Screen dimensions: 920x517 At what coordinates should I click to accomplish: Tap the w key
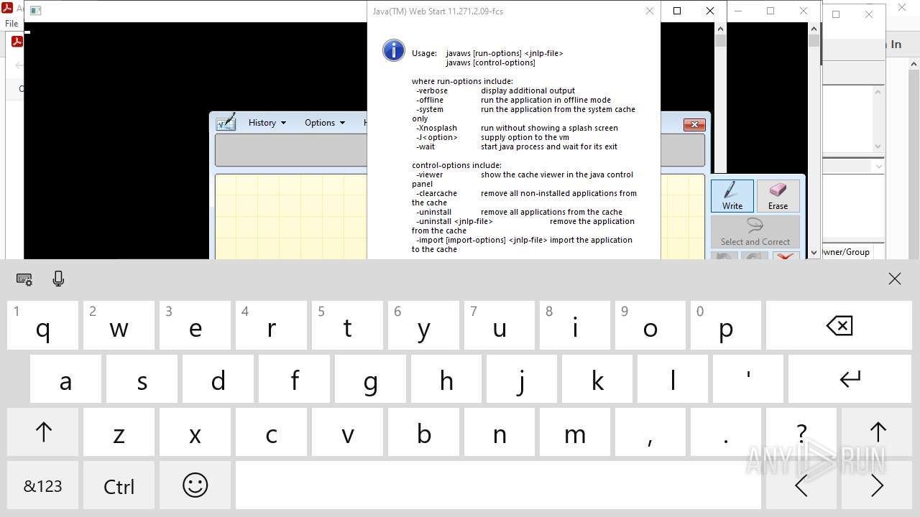click(x=119, y=325)
